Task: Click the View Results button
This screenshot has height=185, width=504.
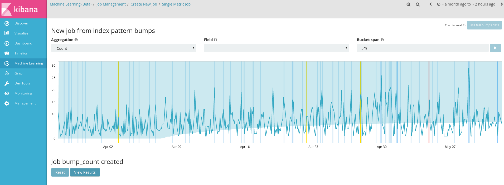Action: pyautogui.click(x=85, y=172)
